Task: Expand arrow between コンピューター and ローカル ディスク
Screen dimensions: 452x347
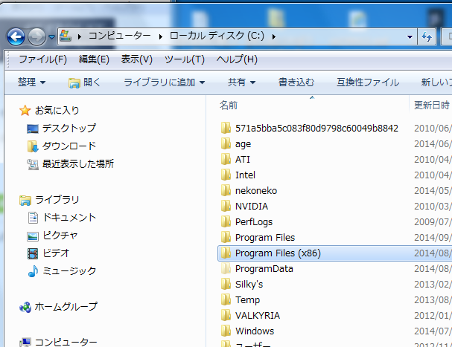Action: point(160,36)
